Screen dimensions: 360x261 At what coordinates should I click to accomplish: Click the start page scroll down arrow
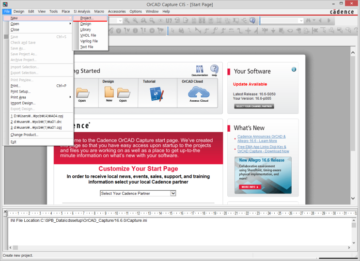tap(353, 198)
